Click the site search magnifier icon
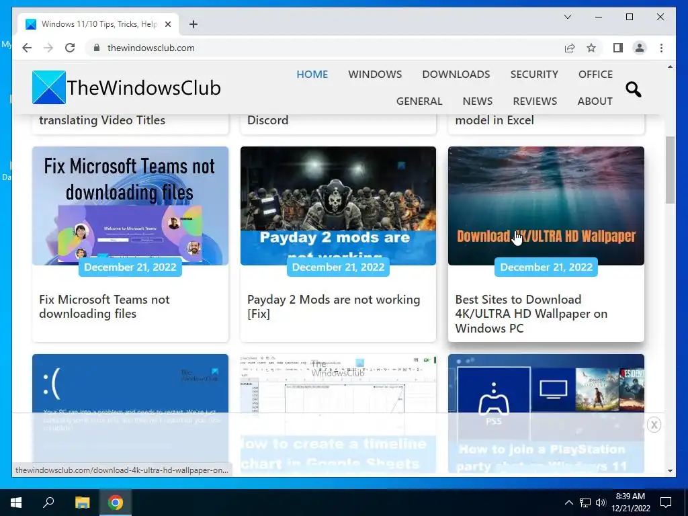Image resolution: width=688 pixels, height=516 pixels. 633,89
